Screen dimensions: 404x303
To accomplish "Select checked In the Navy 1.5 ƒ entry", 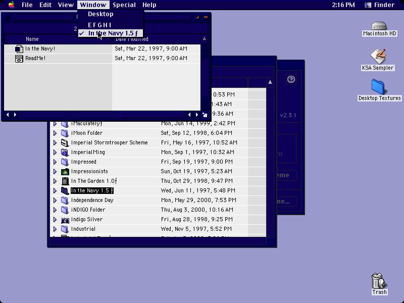I will point(110,33).
